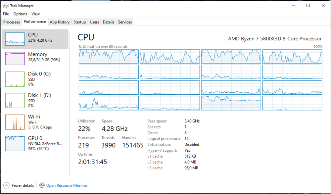331x194 pixels.
Task: Select the Wi-Fi graph in sidebar
Action: click(x=15, y=122)
